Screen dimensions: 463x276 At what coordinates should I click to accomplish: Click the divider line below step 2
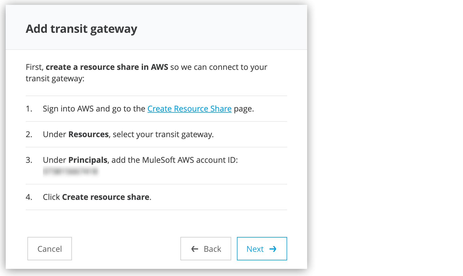pos(156,147)
